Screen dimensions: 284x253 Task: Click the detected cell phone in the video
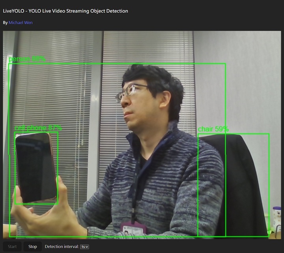click(35, 167)
